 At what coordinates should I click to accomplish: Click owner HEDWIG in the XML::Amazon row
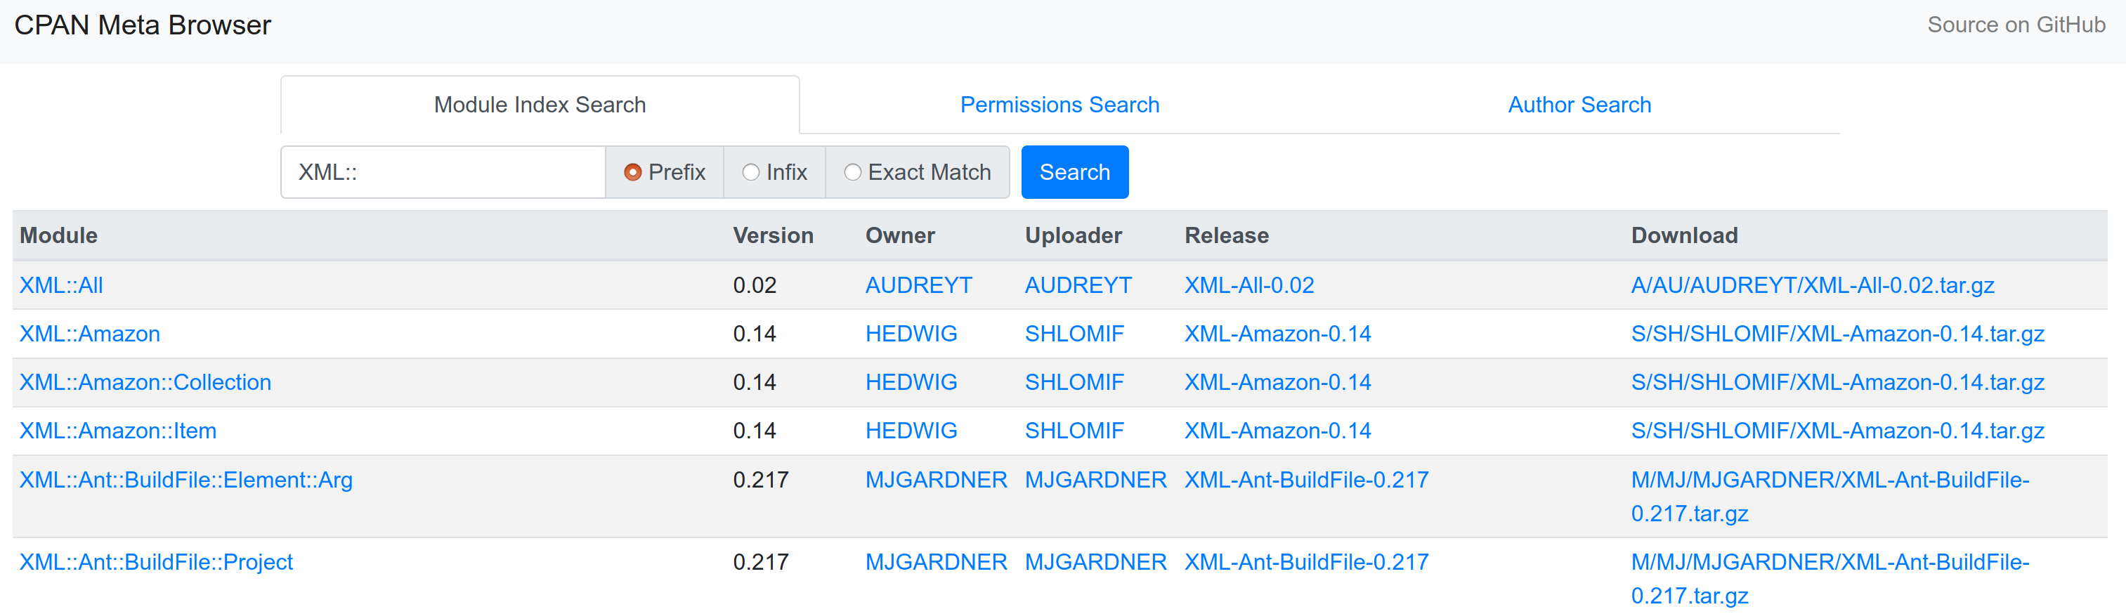[911, 334]
